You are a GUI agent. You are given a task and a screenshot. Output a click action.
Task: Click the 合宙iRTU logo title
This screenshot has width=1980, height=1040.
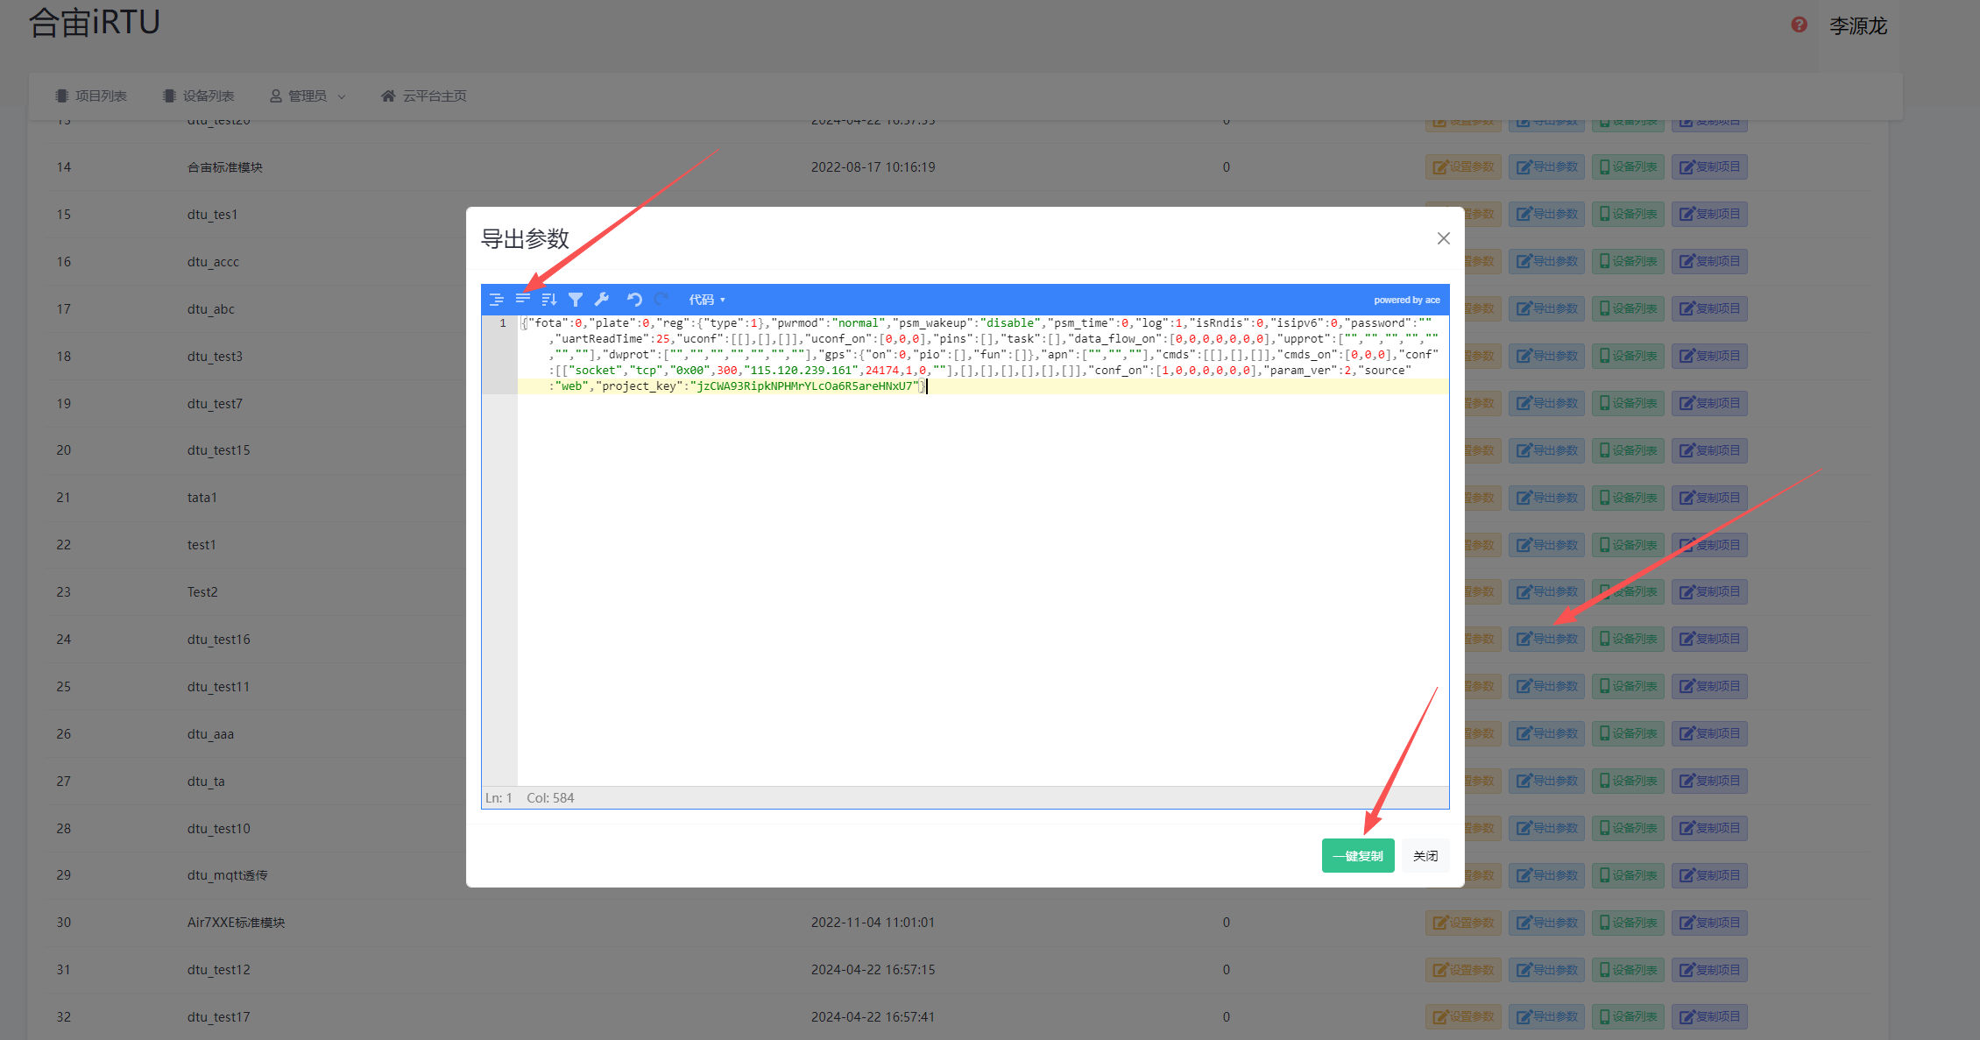point(95,22)
